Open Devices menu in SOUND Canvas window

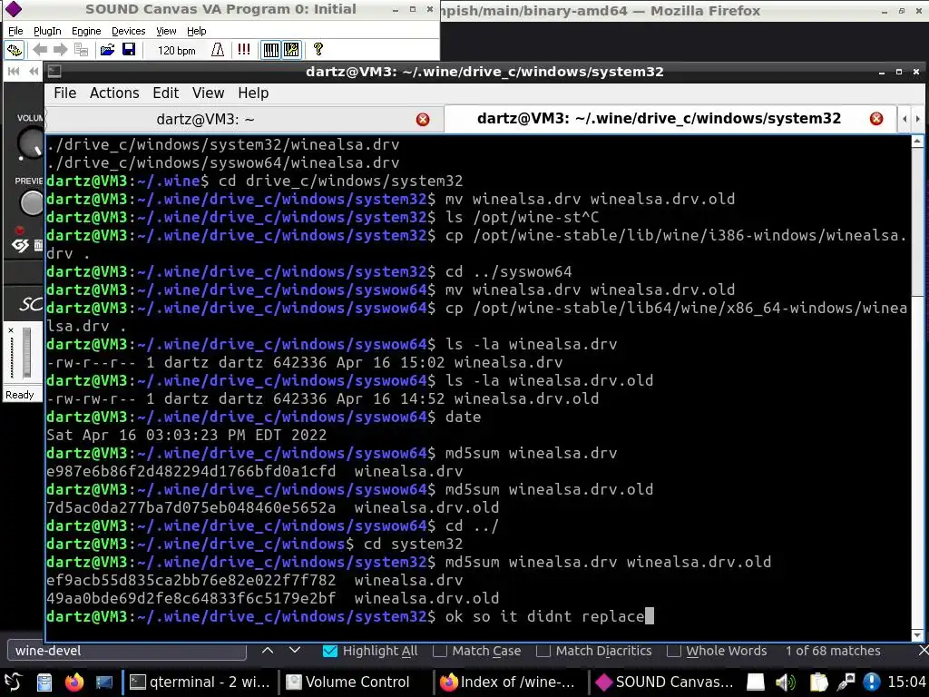tap(129, 31)
